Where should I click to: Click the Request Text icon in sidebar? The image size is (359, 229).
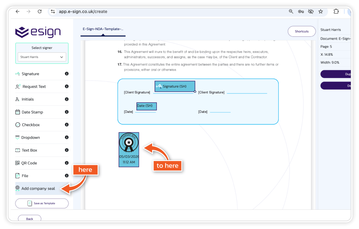[x=18, y=86]
